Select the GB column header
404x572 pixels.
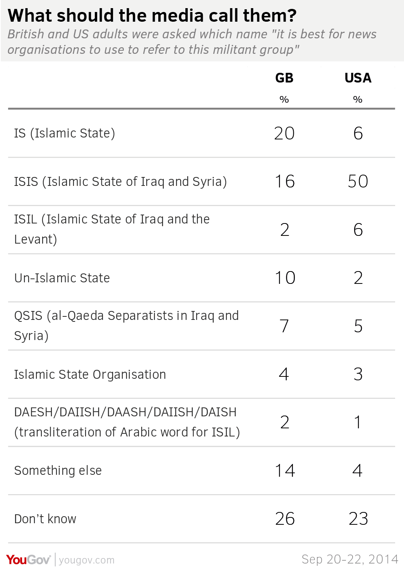(x=284, y=78)
